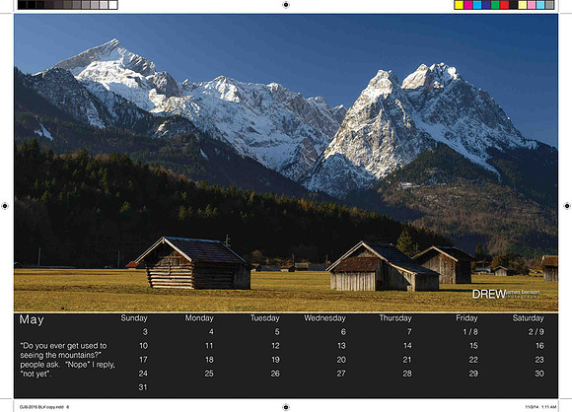Select the Wednesday column header
This screenshot has height=412, width=572.
pyautogui.click(x=324, y=318)
